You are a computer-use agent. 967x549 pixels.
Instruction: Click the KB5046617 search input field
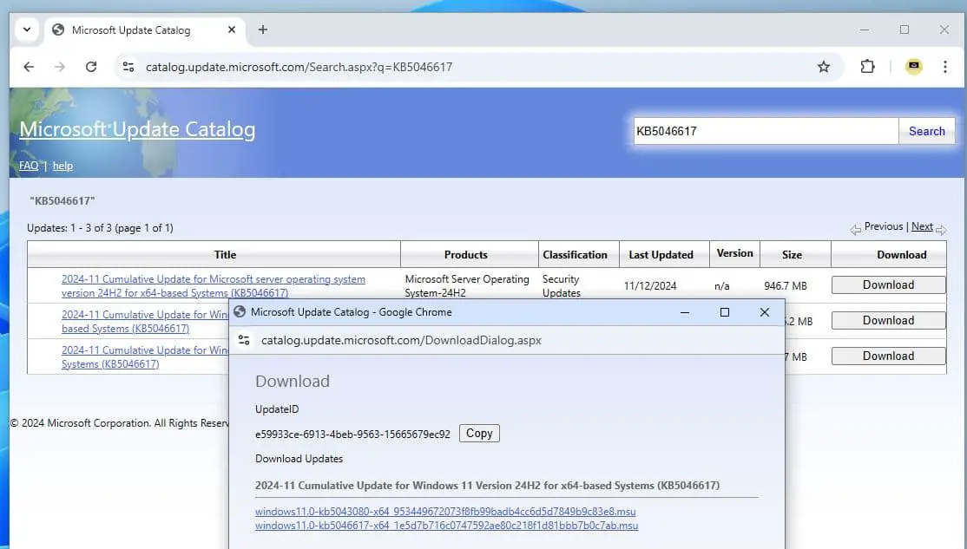(766, 131)
